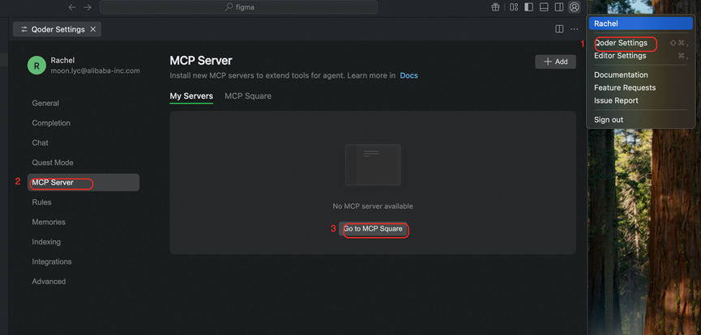The width and height of the screenshot is (701, 335).
Task: Click the back navigation arrow
Action: 72,7
